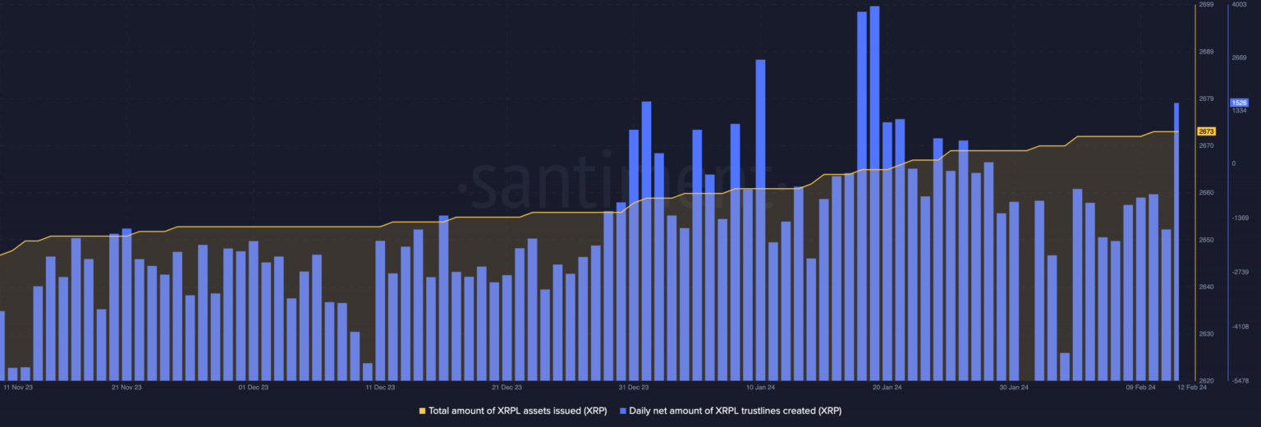The image size is (1261, 427).
Task: Click the 2699 tick on the yellow axis
Action: (1206, 5)
